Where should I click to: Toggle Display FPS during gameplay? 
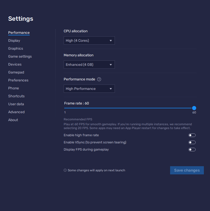(192, 149)
